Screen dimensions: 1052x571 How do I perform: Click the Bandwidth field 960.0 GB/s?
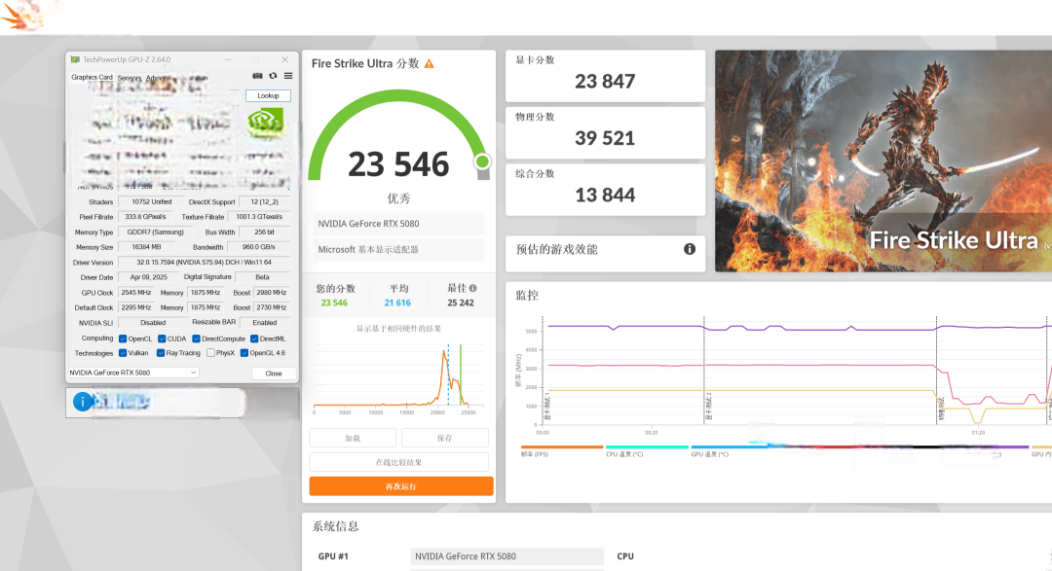pos(259,247)
